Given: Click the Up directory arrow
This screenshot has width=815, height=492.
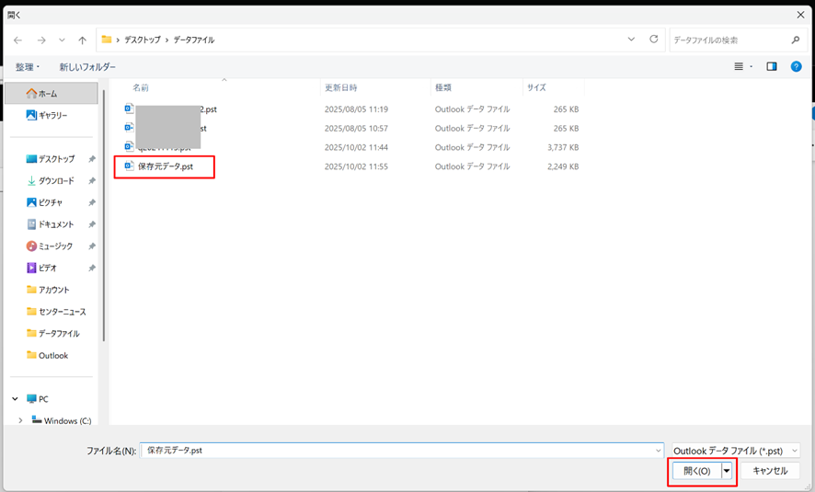Looking at the screenshot, I should 83,40.
